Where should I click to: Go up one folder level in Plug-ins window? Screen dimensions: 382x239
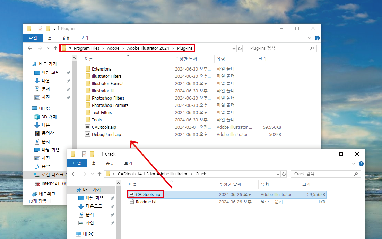coord(55,48)
